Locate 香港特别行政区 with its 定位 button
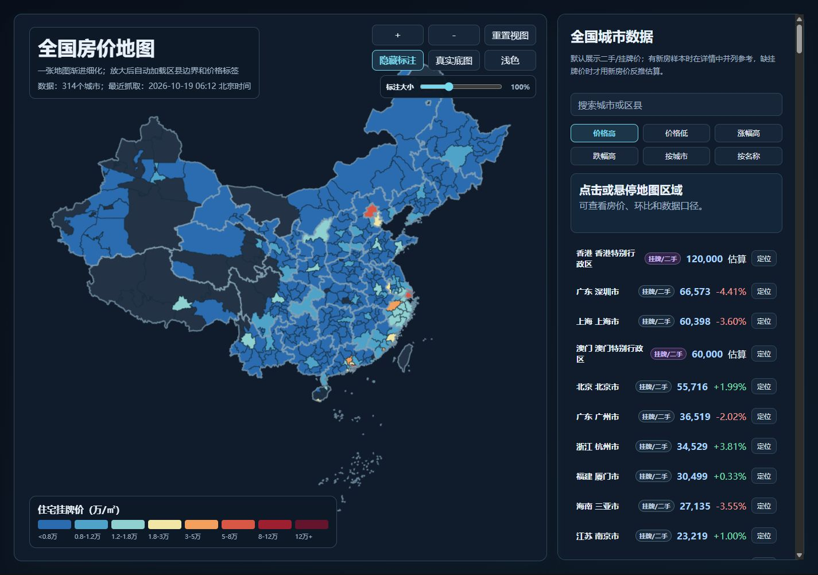 point(764,259)
